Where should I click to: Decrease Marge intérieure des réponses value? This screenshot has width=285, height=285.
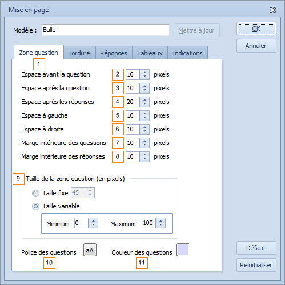pos(144,159)
